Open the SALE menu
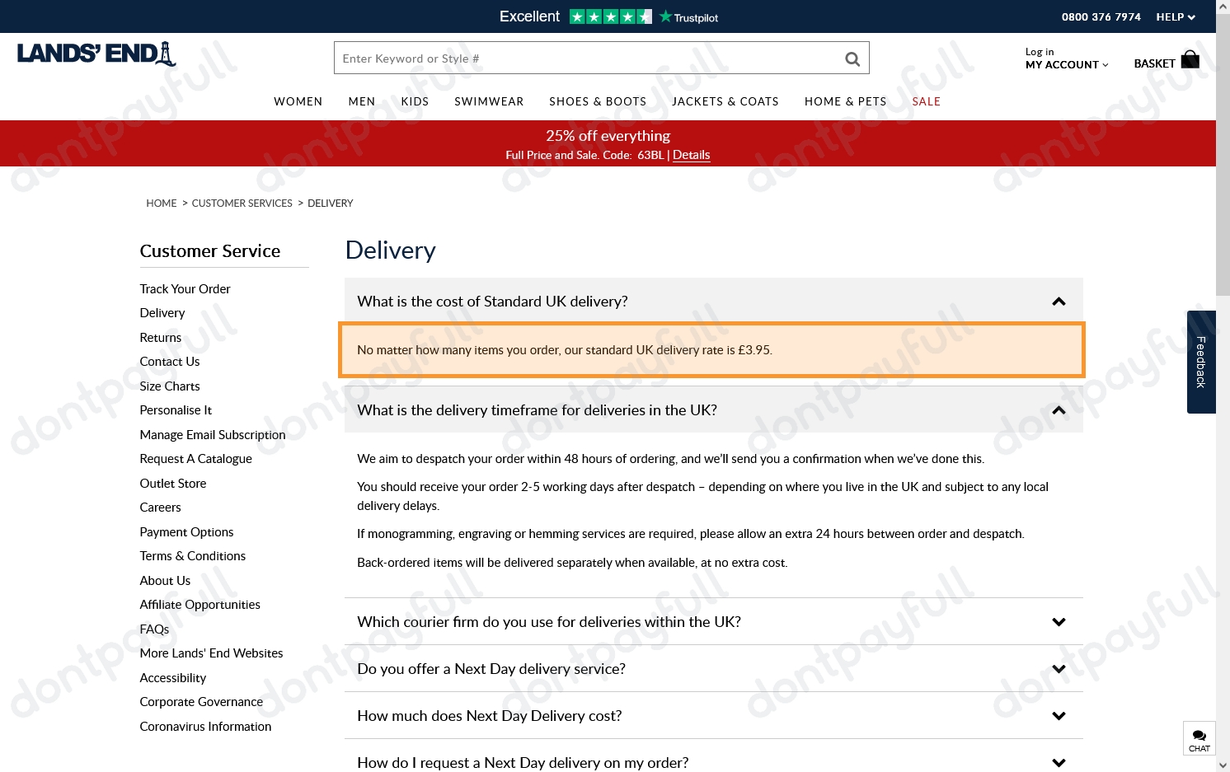 click(927, 101)
